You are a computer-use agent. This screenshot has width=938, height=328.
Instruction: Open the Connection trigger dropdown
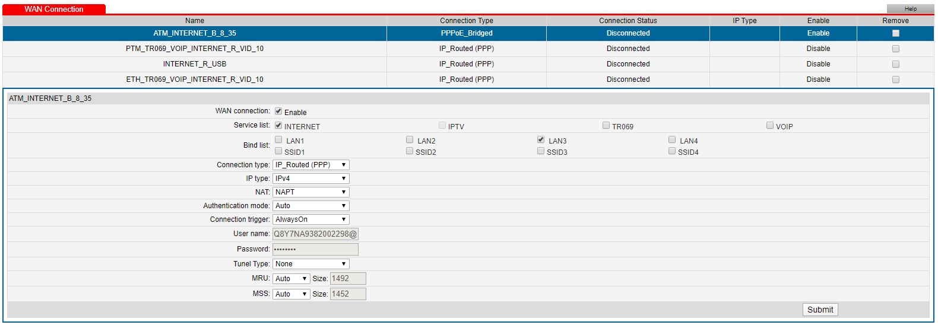(311, 219)
